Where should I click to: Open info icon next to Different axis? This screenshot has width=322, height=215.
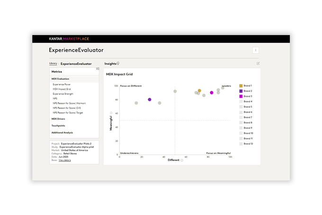(x=182, y=160)
